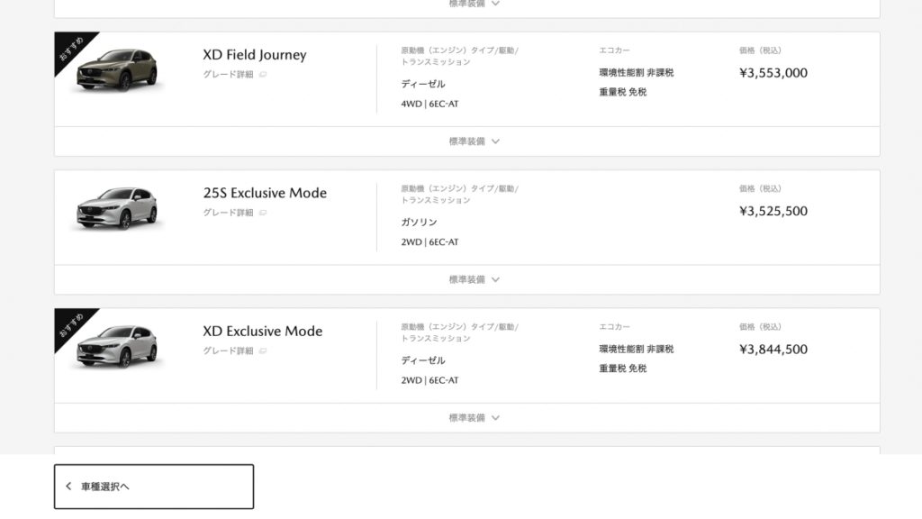
Task: Select the olive XD Field Journey car image
Action: coord(118,70)
